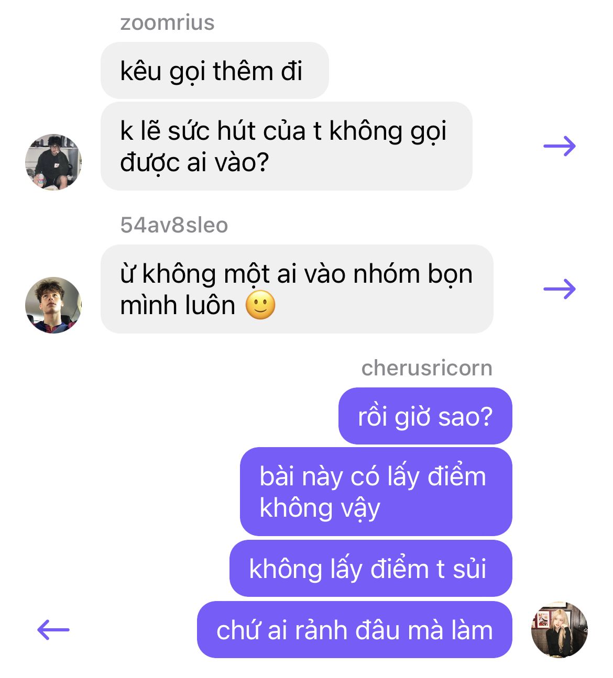Select message 'kêu gọi thêm đi'

(215, 71)
